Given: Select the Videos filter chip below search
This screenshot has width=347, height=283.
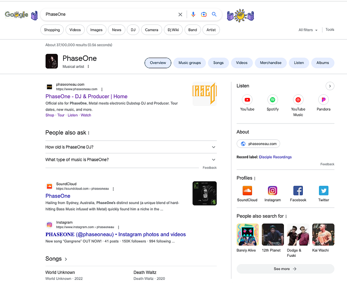Looking at the screenshot, I should pos(75,30).
